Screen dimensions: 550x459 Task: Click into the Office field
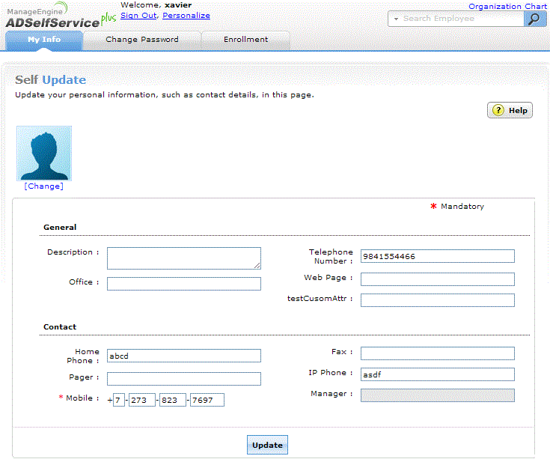tap(183, 284)
